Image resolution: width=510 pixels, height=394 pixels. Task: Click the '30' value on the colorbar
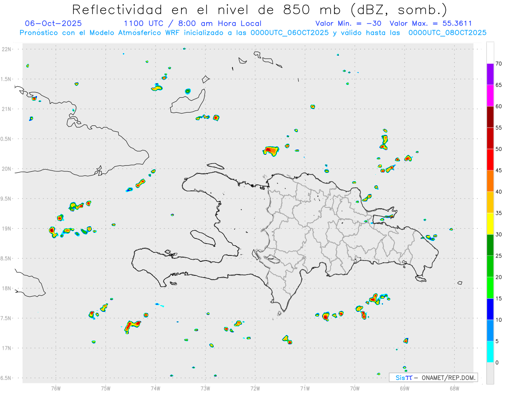coord(499,234)
